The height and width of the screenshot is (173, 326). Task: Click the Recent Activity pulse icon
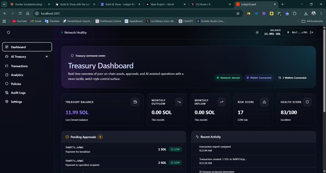click(198, 137)
